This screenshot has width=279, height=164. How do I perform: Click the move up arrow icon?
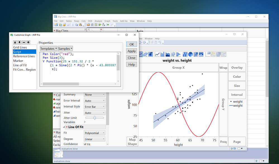15,42
